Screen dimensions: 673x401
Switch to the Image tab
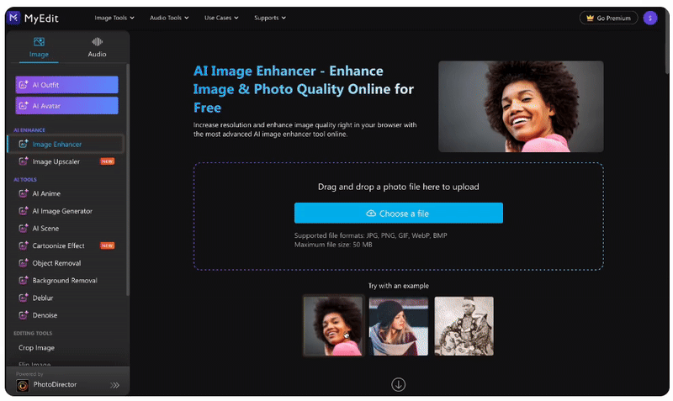click(39, 47)
